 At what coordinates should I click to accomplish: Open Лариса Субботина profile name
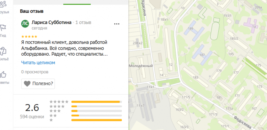click(51, 23)
